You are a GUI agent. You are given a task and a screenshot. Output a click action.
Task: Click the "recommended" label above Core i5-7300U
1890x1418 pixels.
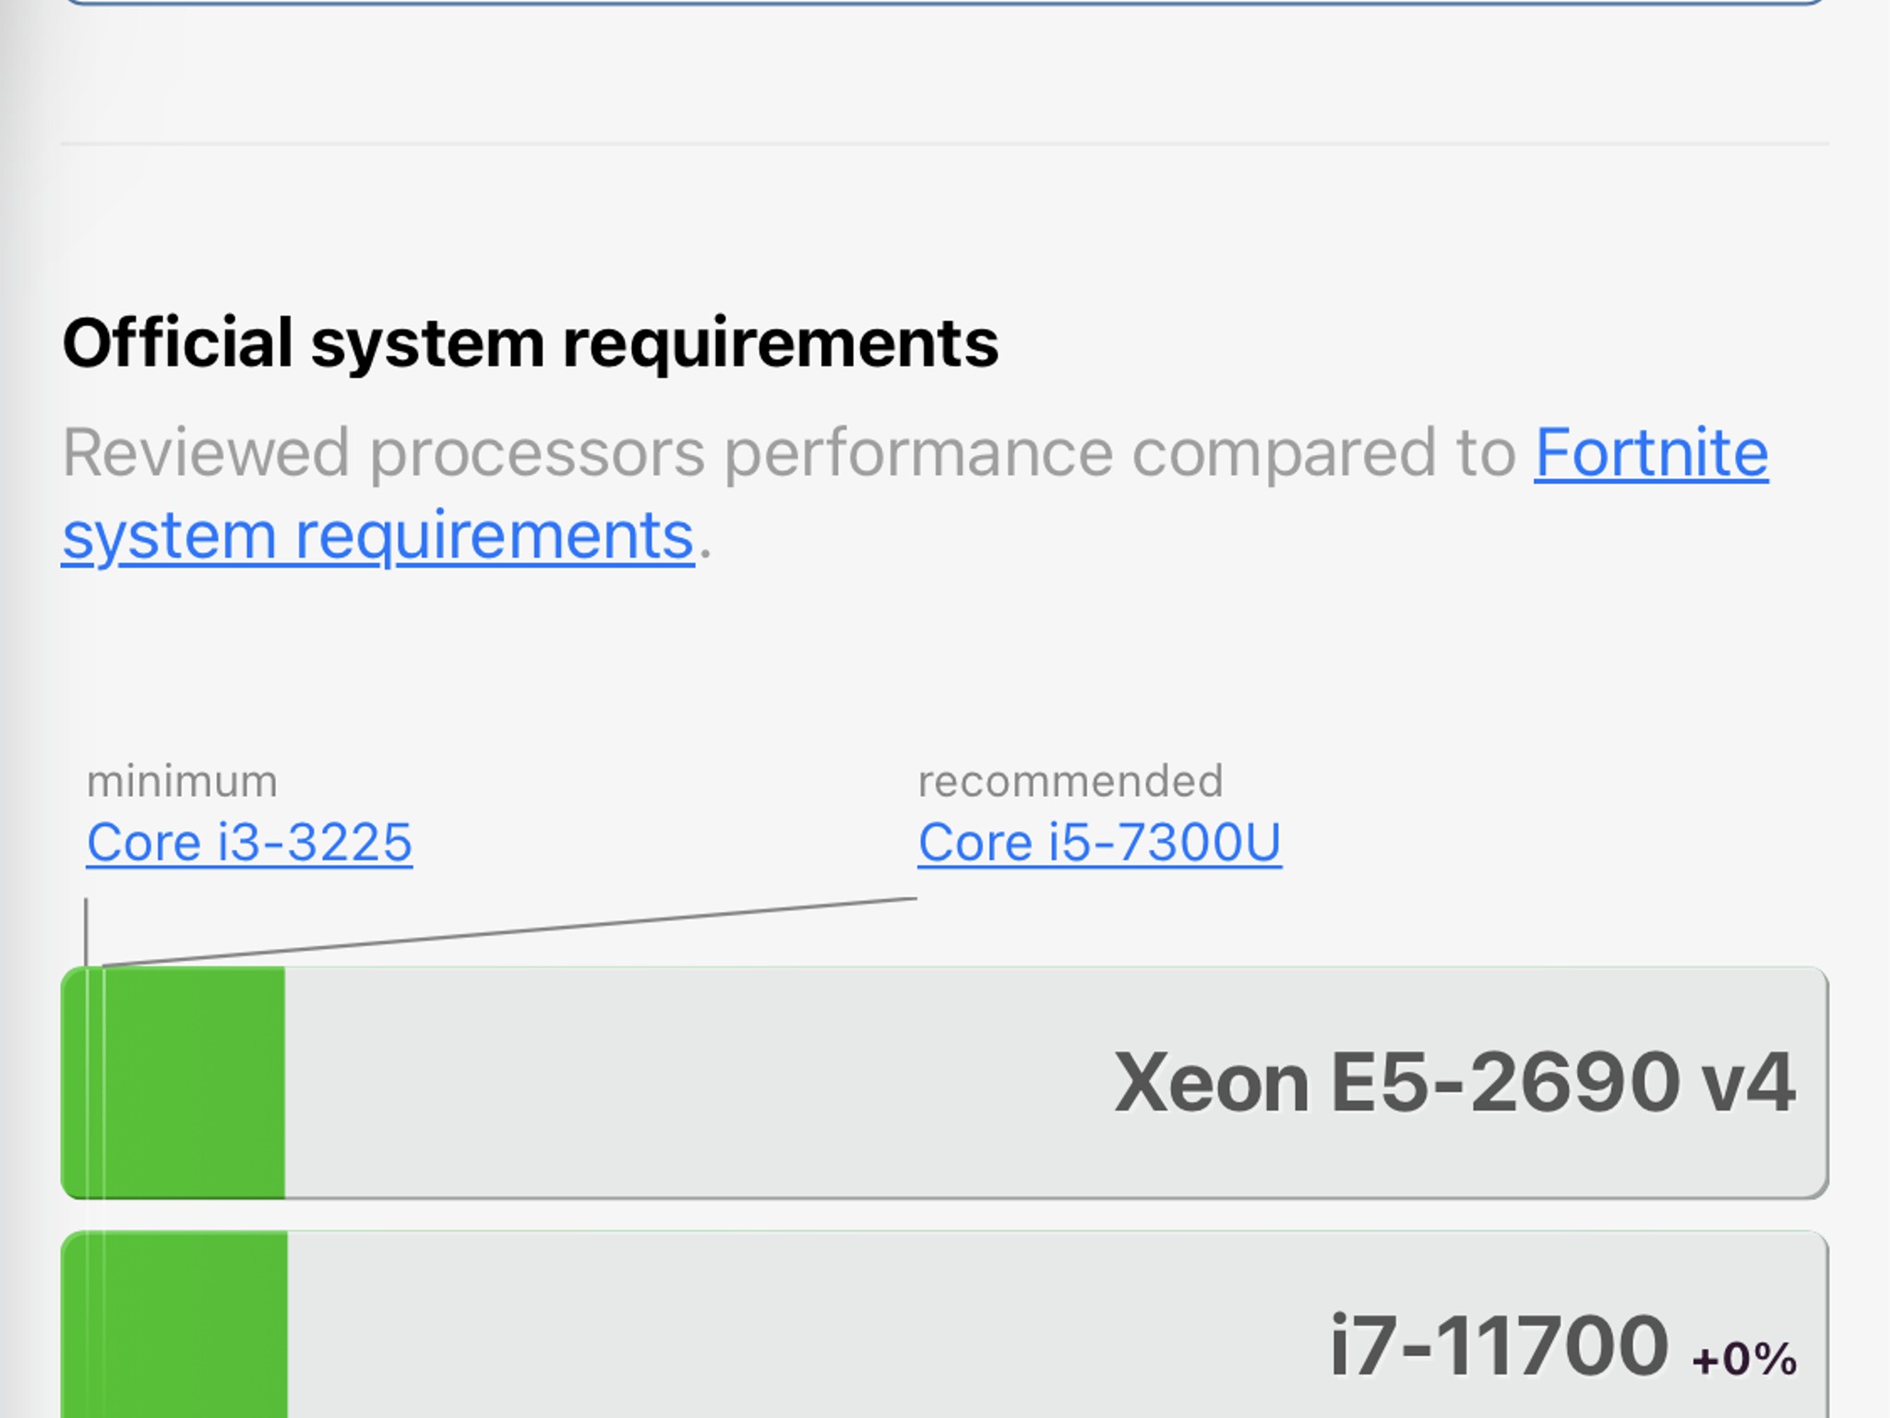tap(1071, 782)
